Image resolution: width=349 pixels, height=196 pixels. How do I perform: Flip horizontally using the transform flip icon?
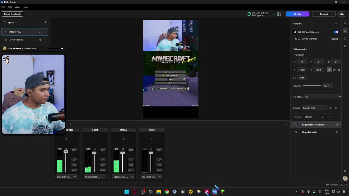pyautogui.click(x=335, y=70)
